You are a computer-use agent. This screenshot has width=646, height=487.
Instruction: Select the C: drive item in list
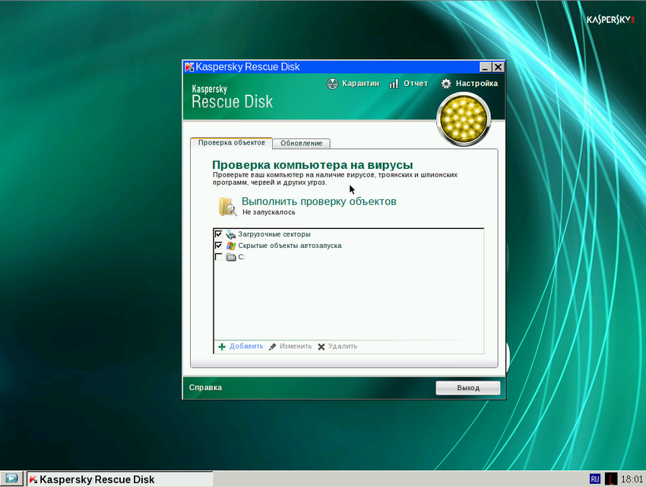[241, 257]
